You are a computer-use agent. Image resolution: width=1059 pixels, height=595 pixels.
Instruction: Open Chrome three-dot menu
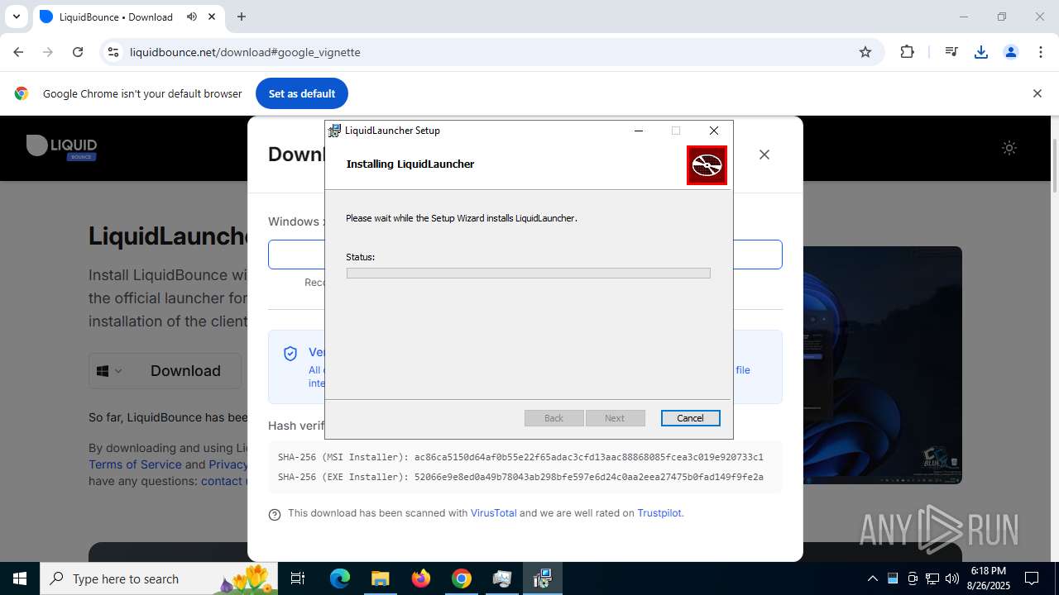pyautogui.click(x=1041, y=52)
